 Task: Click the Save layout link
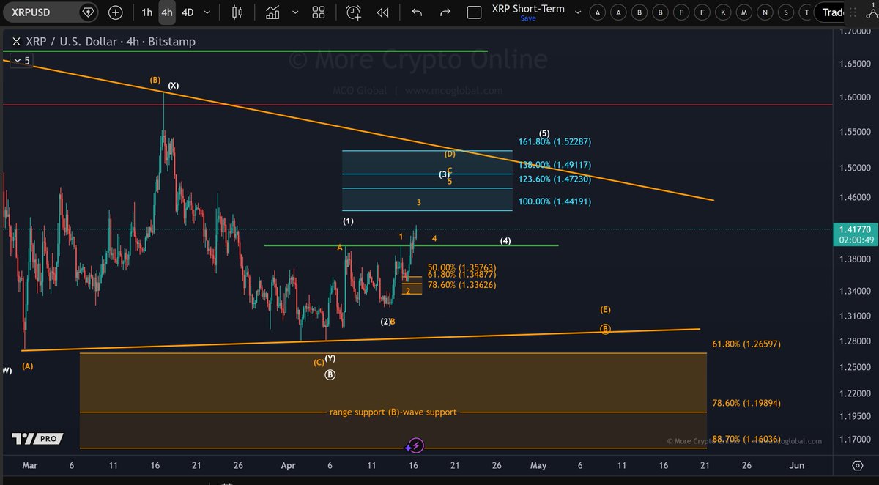pyautogui.click(x=528, y=19)
